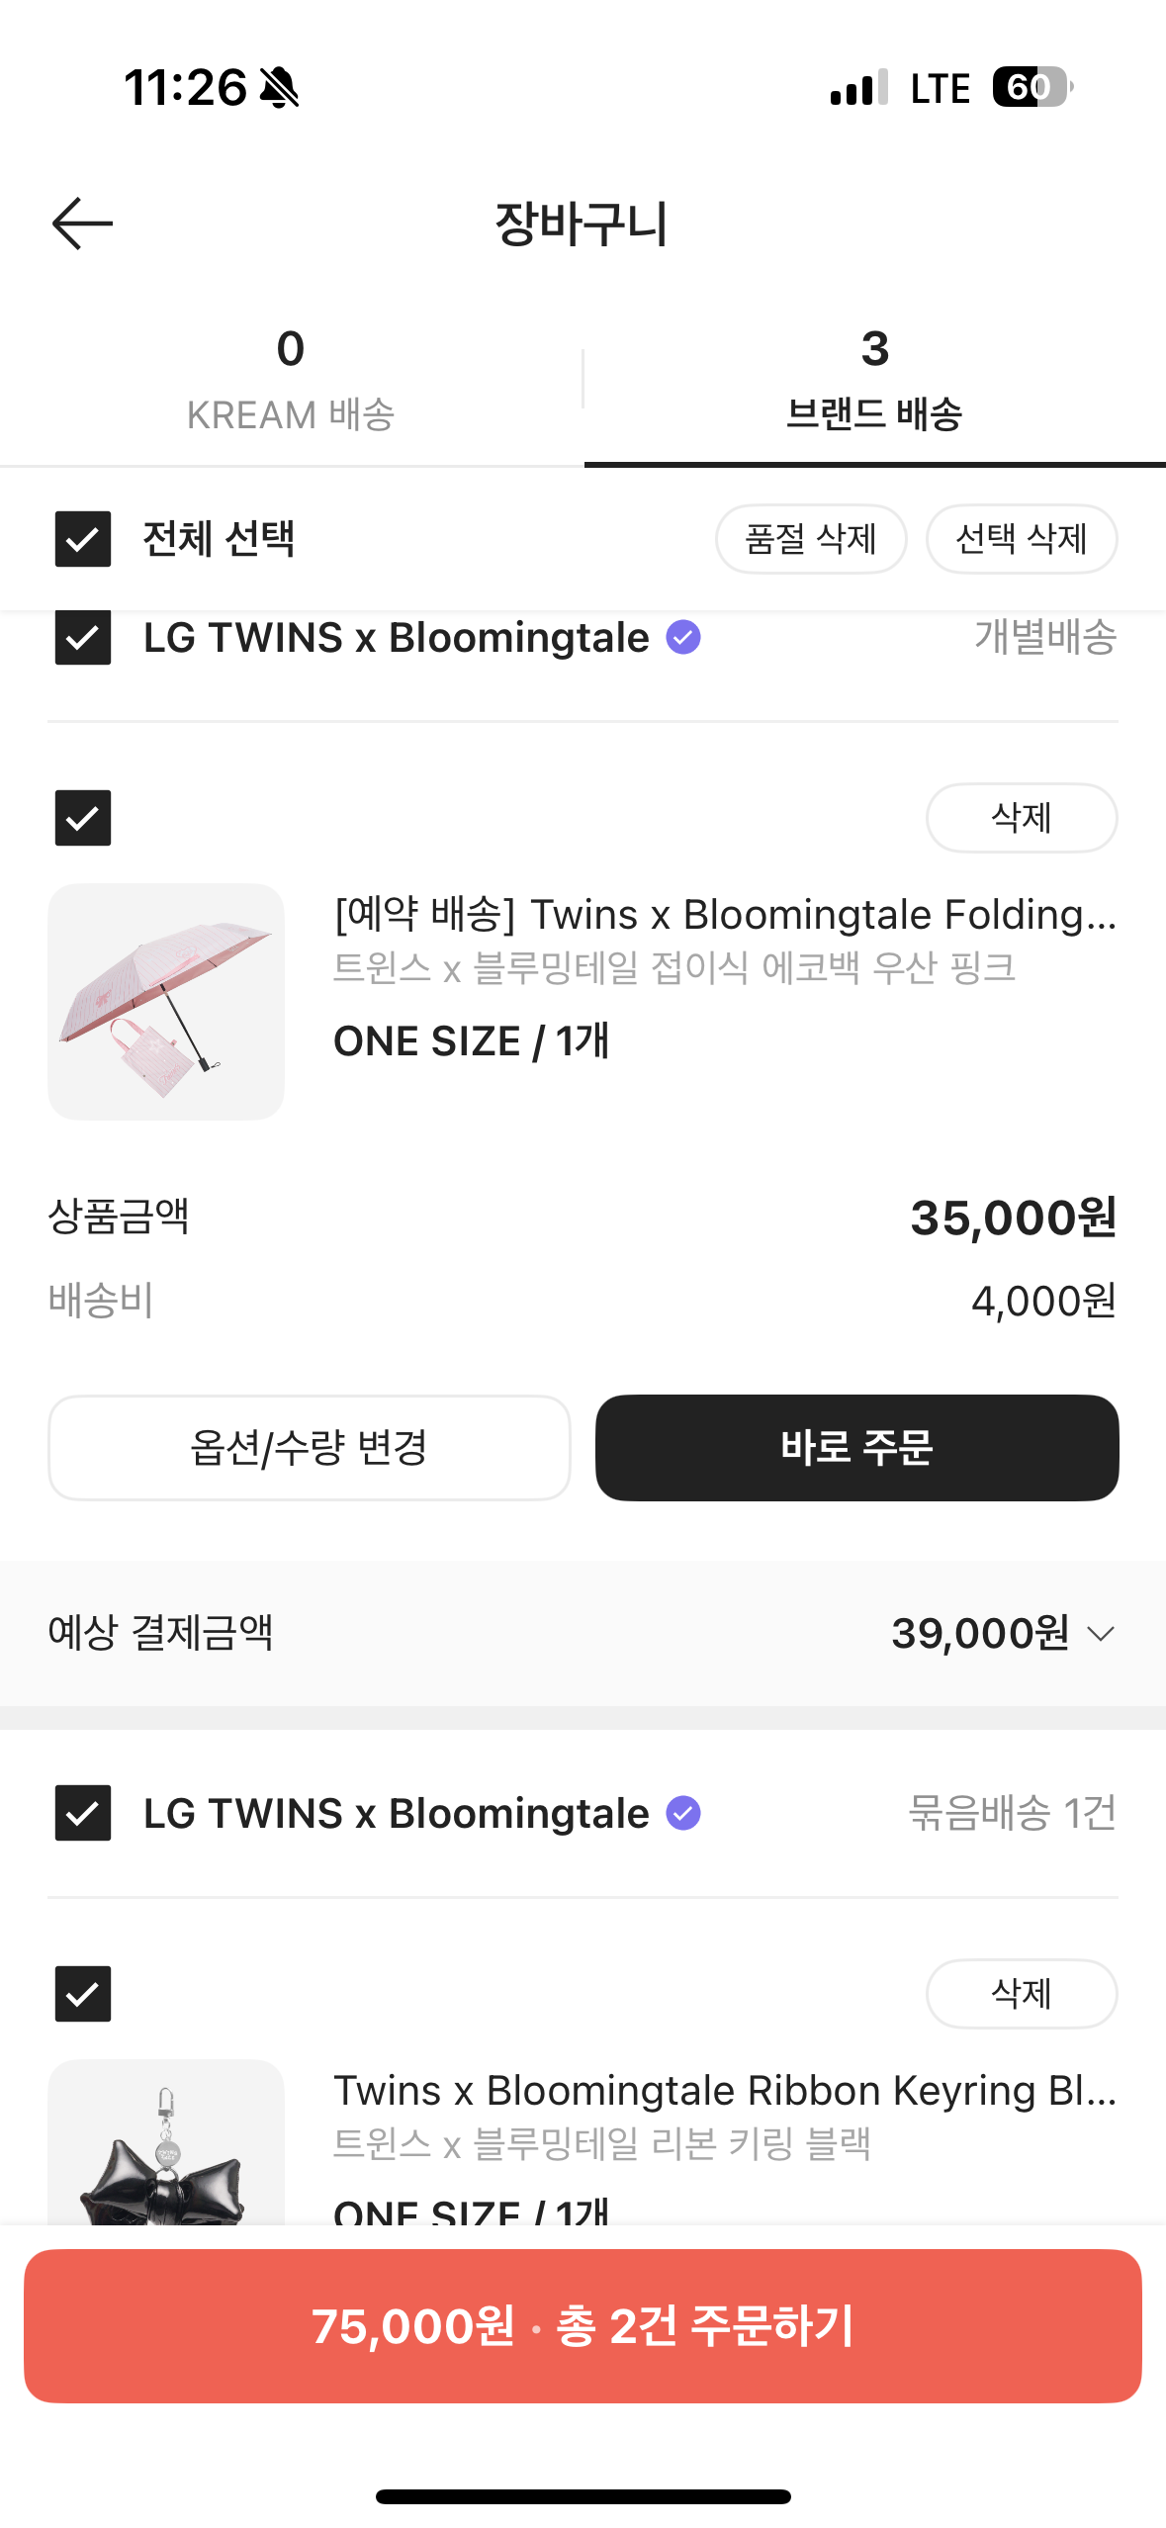Tap 75,000원 총 2건 주문하기 button
The height and width of the screenshot is (2528, 1166).
[583, 2325]
